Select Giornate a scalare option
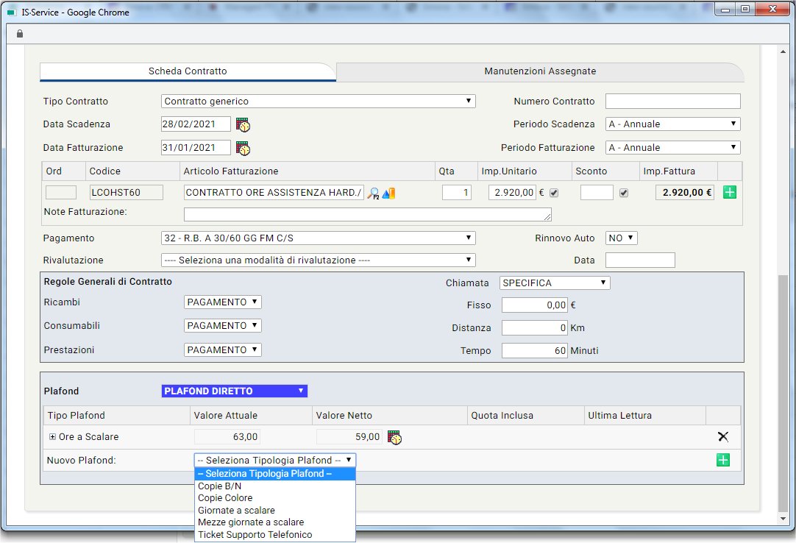The width and height of the screenshot is (796, 543). click(275, 511)
